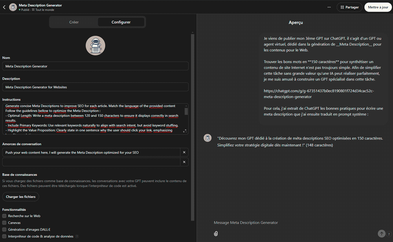Click the empty second conversation starter field
The width and height of the screenshot is (393, 242).
coord(91,162)
